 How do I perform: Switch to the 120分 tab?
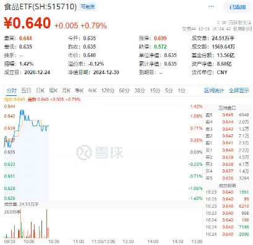coord(108,90)
